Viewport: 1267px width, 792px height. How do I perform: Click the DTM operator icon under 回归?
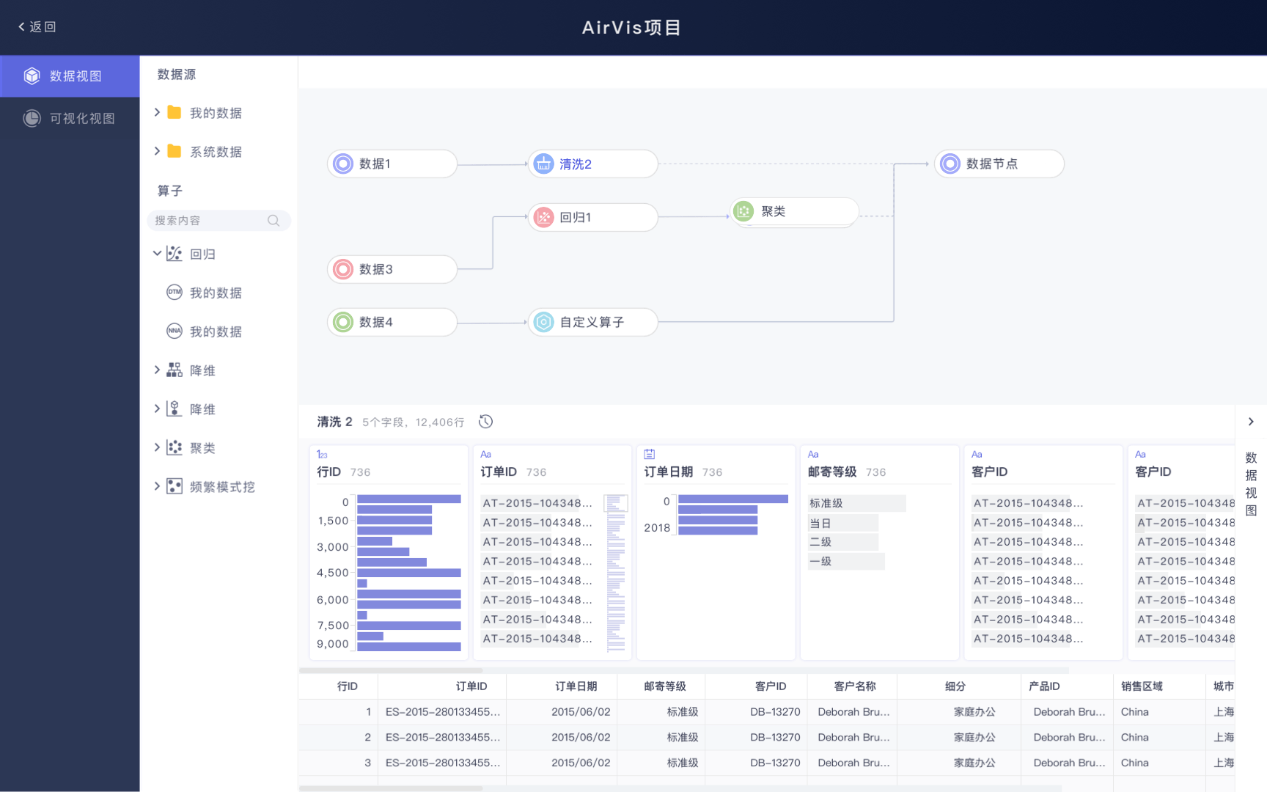click(x=174, y=292)
